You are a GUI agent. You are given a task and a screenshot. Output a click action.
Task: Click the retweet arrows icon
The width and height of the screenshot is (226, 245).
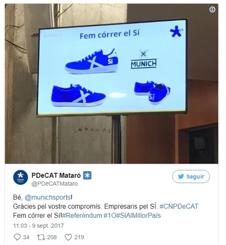pos(41,237)
